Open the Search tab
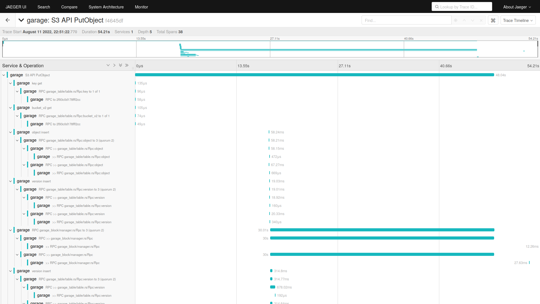The width and height of the screenshot is (540, 304). (44, 7)
